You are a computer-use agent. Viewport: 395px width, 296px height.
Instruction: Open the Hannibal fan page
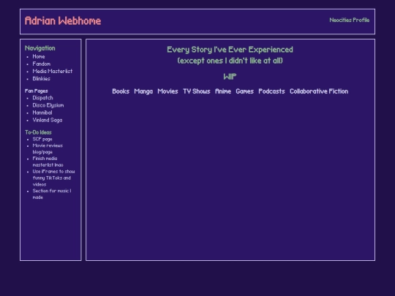(42, 113)
